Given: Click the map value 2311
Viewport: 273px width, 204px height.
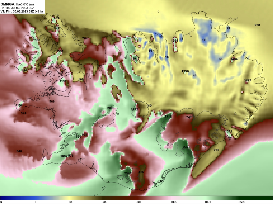Looking at the screenshot, I should point(168,116).
